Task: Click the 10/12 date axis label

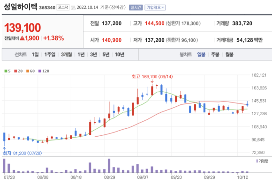Action: click(x=242, y=177)
